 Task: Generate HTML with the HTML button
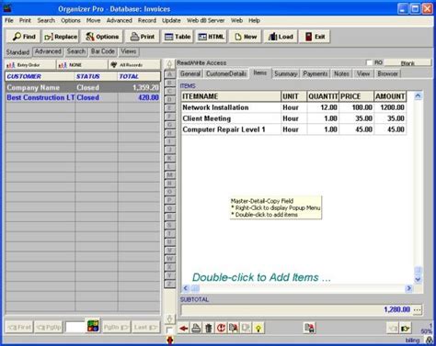pyautogui.click(x=212, y=37)
